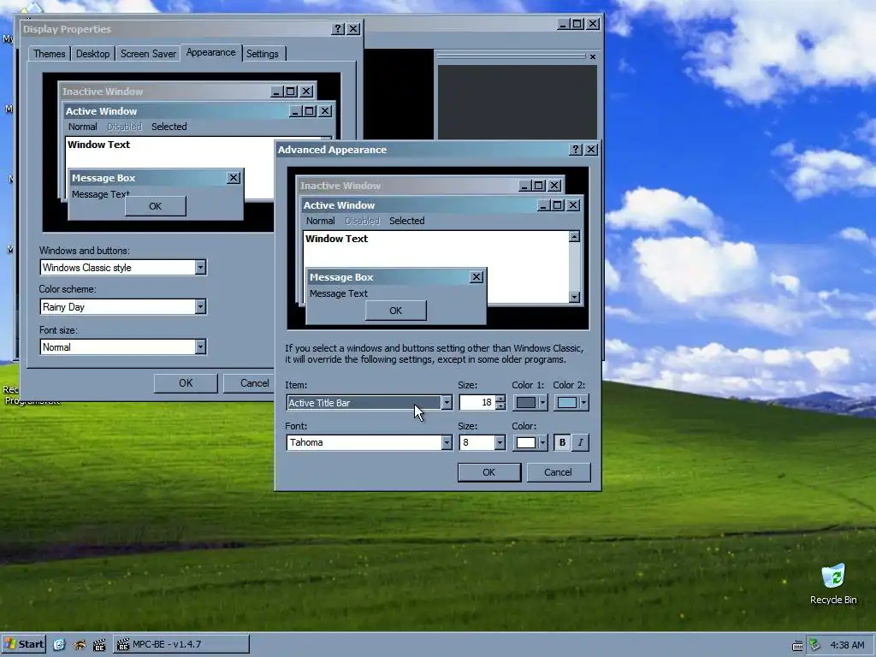Click Inactive Window title in Advanced Appearance preview
The image size is (876, 657).
[x=340, y=186]
